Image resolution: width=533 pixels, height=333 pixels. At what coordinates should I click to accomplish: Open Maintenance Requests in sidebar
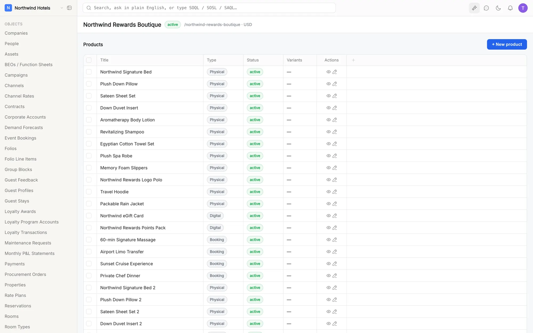[28, 243]
